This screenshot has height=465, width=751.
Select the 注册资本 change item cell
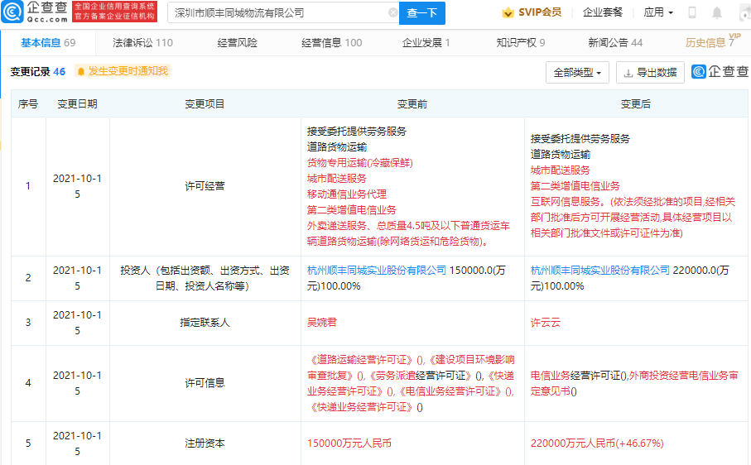pyautogui.click(x=205, y=443)
